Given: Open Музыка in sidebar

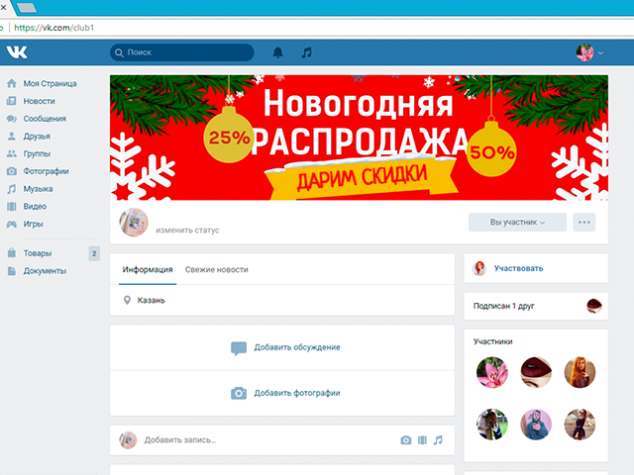Looking at the screenshot, I should click(x=38, y=189).
